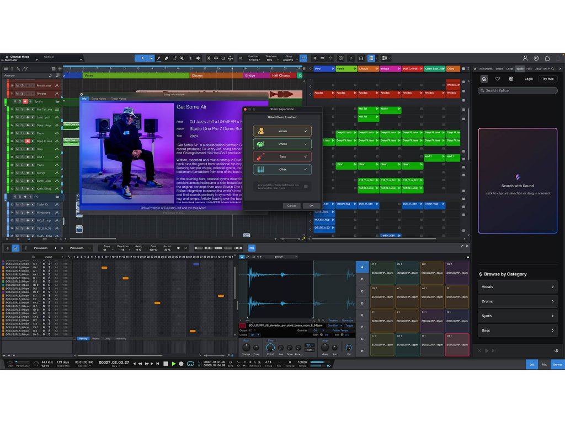The image size is (565, 423).
Task: Select the Paint pencil tool
Action: click(x=158, y=58)
